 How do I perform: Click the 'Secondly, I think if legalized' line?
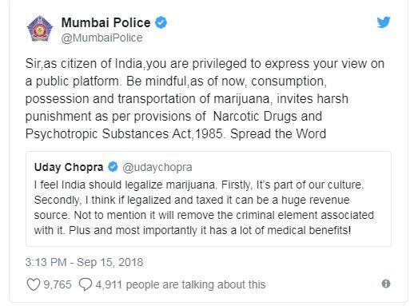point(192,200)
